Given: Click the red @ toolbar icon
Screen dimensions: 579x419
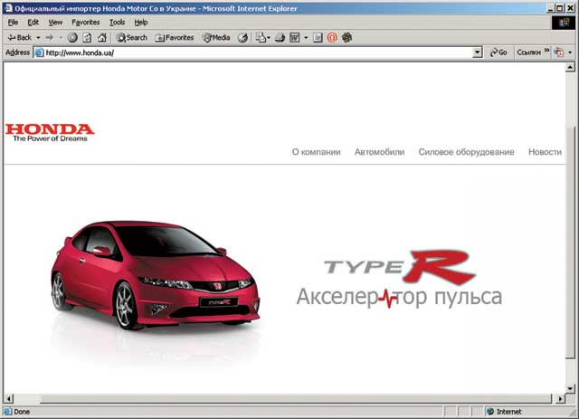Looking at the screenshot, I should [x=331, y=37].
